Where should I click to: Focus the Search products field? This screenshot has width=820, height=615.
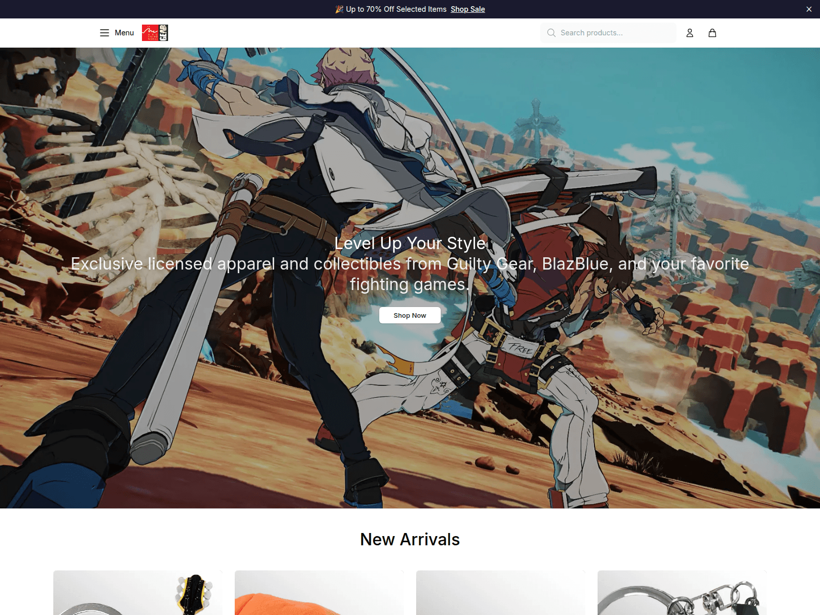pos(608,33)
